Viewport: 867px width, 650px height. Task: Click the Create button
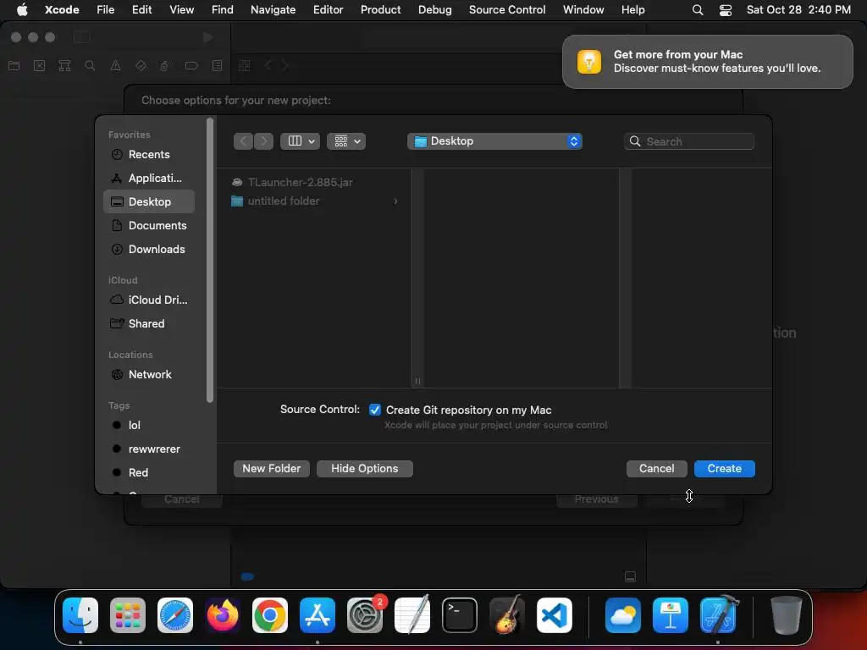click(725, 469)
